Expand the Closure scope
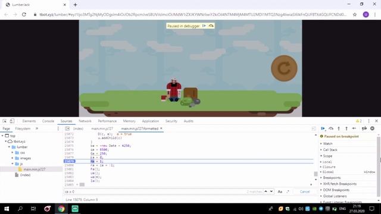Screen dimensions: 381x214 tap(329, 167)
